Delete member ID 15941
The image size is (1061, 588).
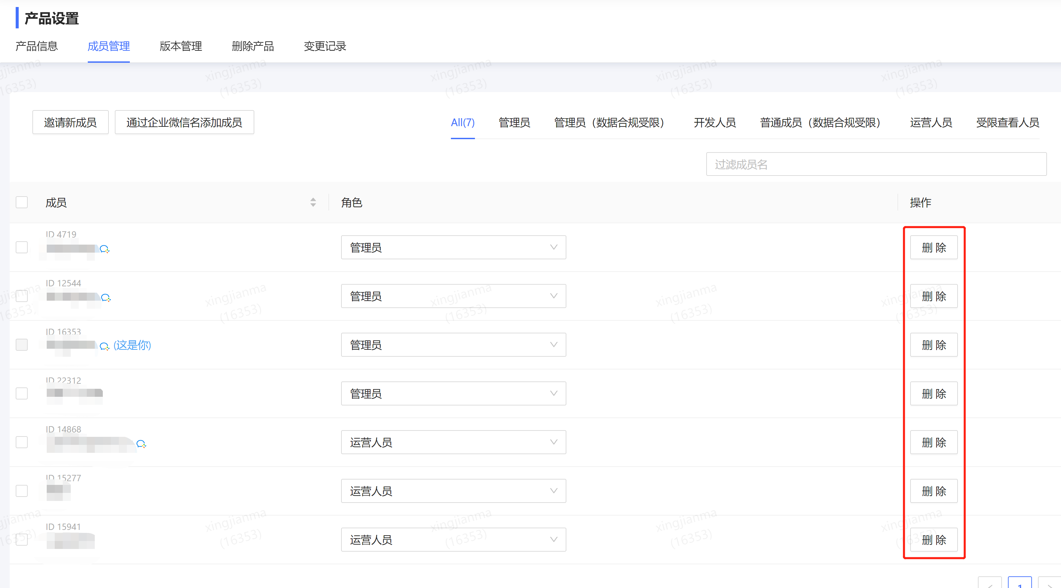[x=934, y=539]
